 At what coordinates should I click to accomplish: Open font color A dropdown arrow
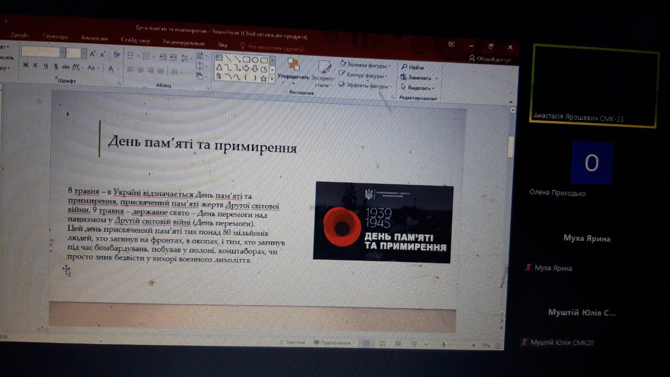119,69
